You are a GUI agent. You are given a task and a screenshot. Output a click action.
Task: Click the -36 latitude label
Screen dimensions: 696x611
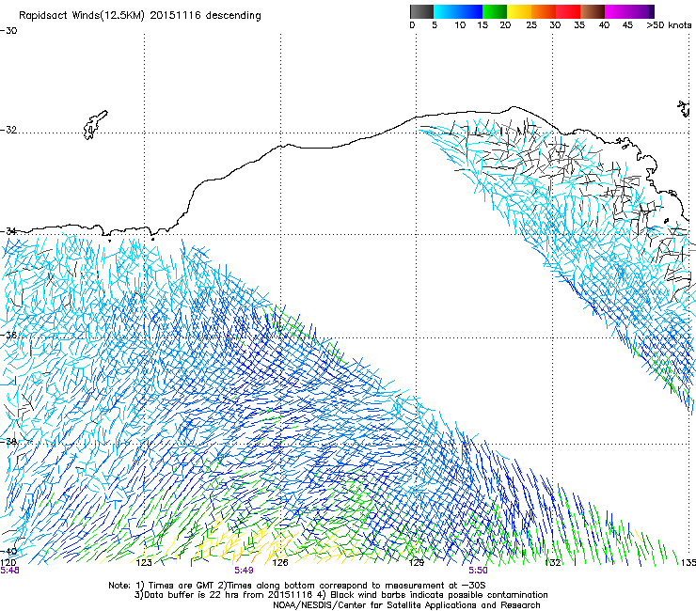coord(8,335)
